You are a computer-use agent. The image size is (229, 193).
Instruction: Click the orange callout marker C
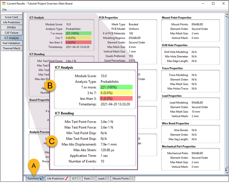tap(52, 141)
